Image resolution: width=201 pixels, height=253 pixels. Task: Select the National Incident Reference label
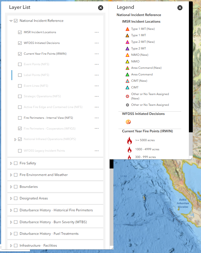pos(42,21)
